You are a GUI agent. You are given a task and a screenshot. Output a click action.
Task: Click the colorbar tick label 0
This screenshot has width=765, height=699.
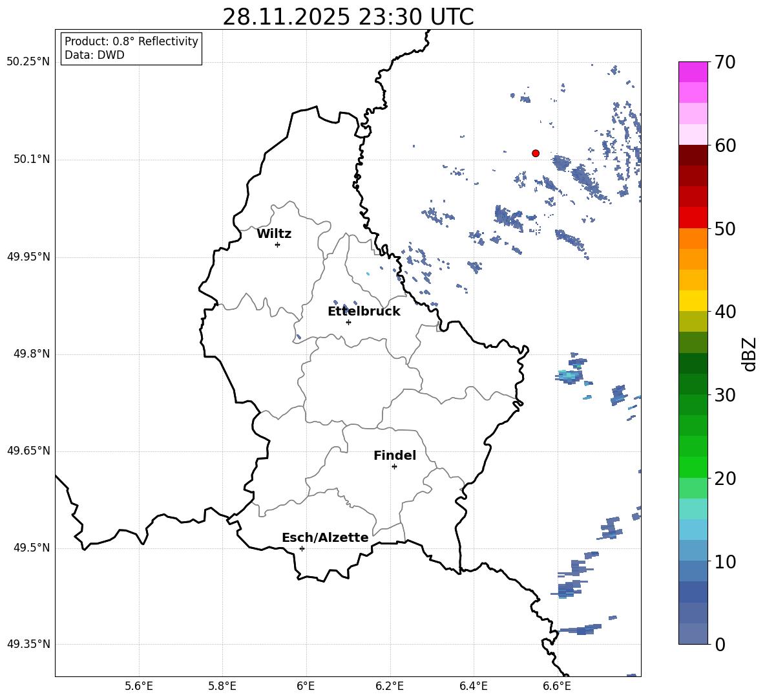720,644
